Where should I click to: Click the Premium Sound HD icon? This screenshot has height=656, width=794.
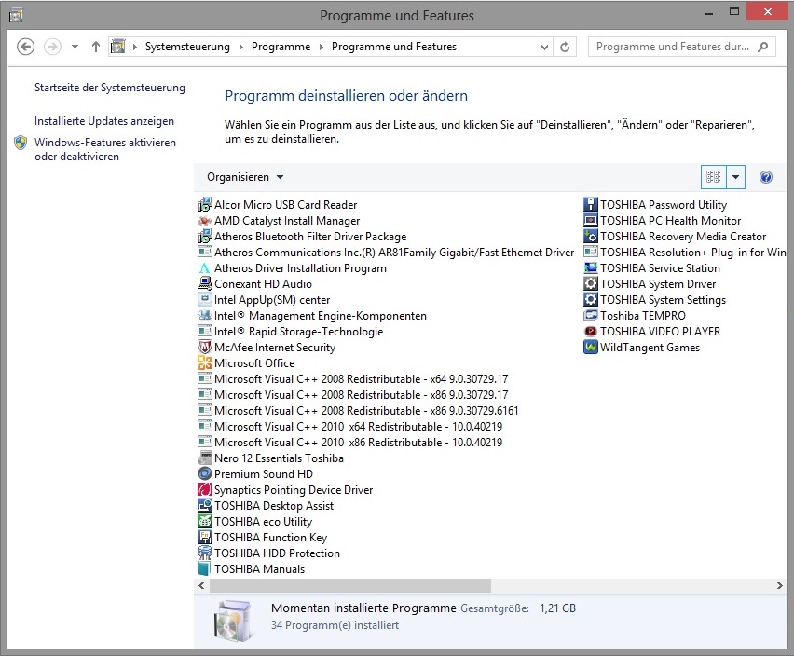coord(205,473)
